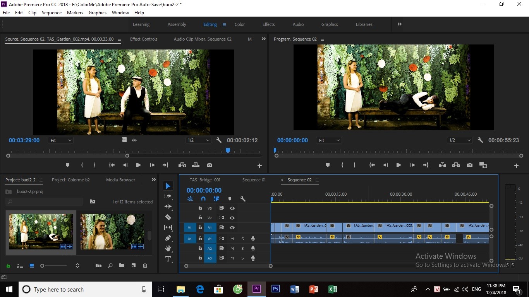Expand workspace overflow chevron after Libraries
This screenshot has height=297, width=529.
pyautogui.click(x=399, y=24)
